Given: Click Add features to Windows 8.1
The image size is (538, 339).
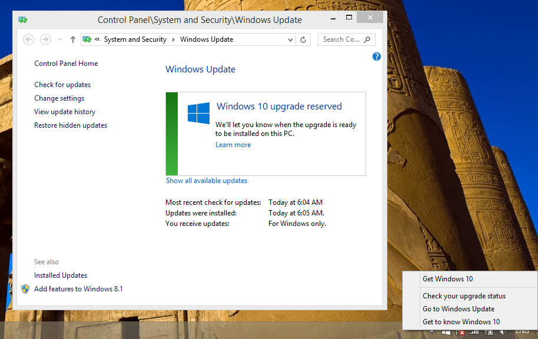Looking at the screenshot, I should pos(78,289).
